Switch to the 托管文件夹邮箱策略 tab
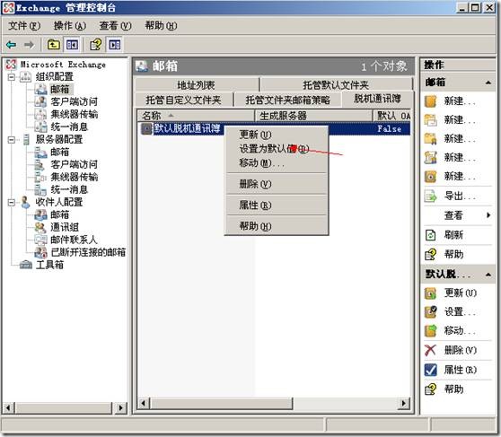This screenshot has width=501, height=437. (x=288, y=100)
